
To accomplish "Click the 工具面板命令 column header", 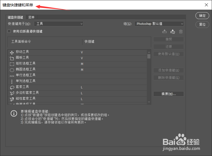I will 21,41.
